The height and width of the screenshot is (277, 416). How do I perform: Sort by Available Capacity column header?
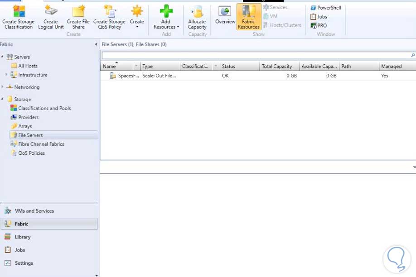point(319,66)
